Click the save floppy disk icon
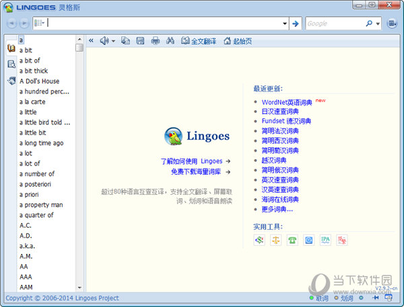 point(140,40)
